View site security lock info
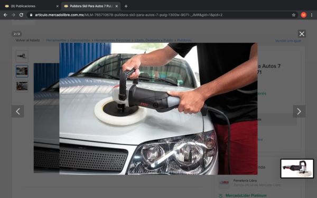Image resolution: width=317 pixels, height=198 pixels. coord(31,15)
